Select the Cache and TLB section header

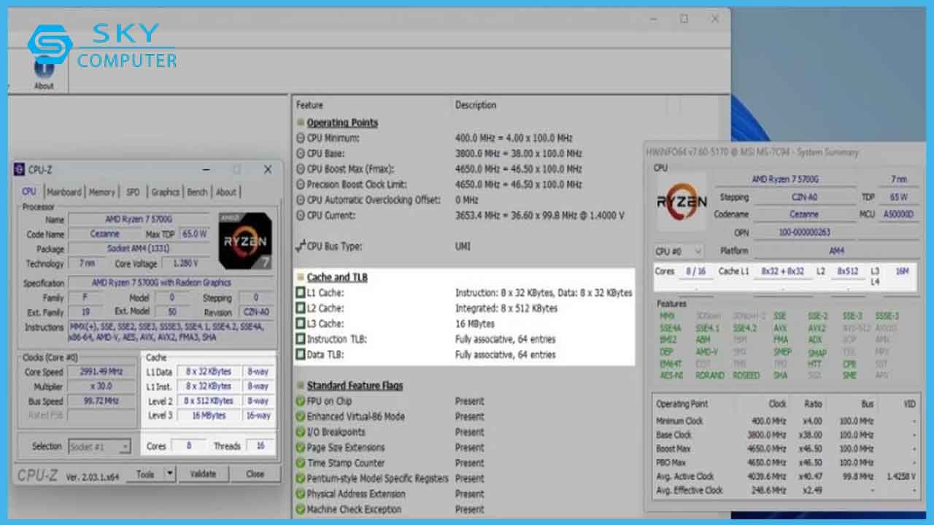coord(337,277)
